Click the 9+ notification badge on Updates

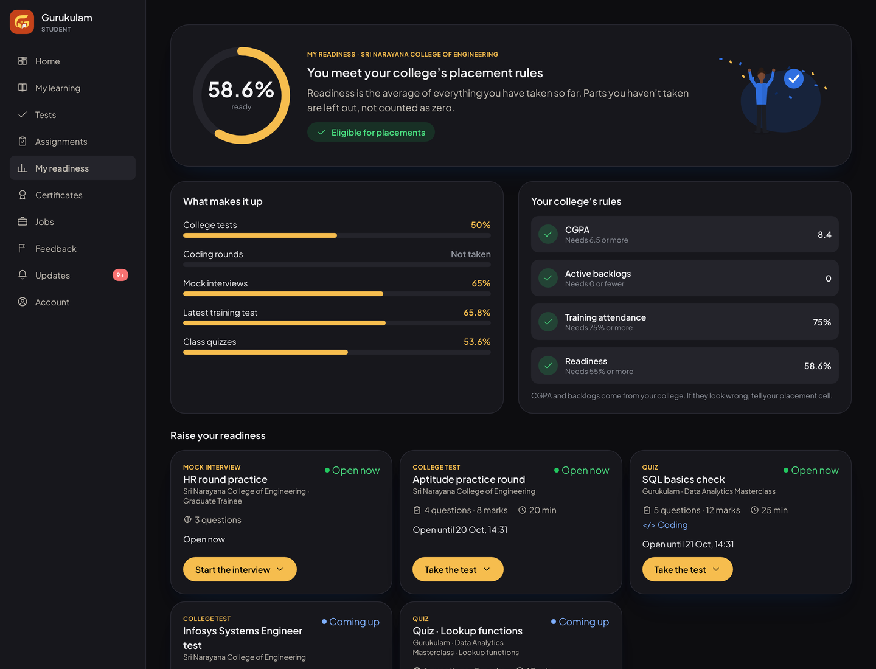click(x=120, y=275)
